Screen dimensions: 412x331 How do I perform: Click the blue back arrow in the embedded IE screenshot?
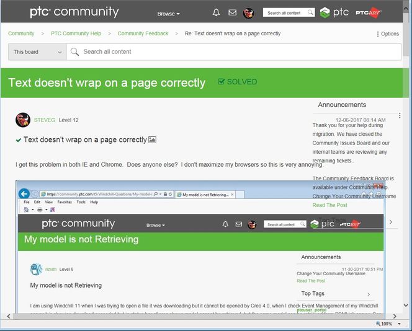[x=24, y=194]
